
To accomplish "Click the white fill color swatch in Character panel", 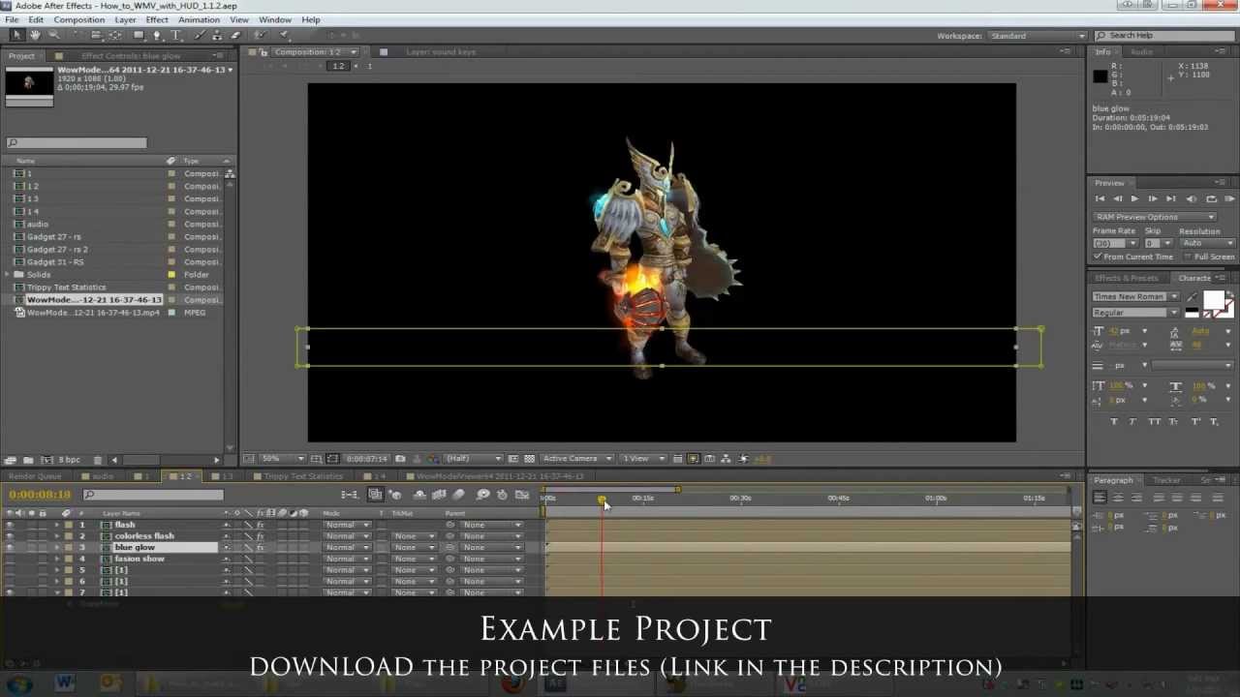I will [1213, 299].
